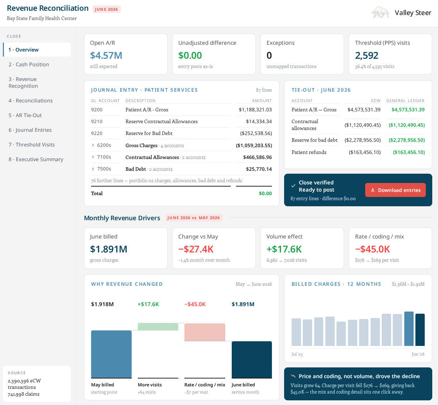The image size is (438, 405).
Task: Click the −$45.0K label in waterfall chart
Action: click(x=195, y=304)
